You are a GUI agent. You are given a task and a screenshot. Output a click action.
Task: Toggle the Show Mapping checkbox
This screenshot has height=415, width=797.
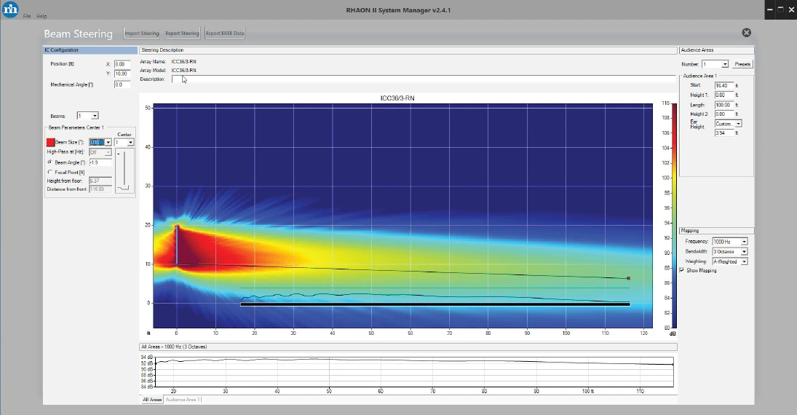pos(681,270)
